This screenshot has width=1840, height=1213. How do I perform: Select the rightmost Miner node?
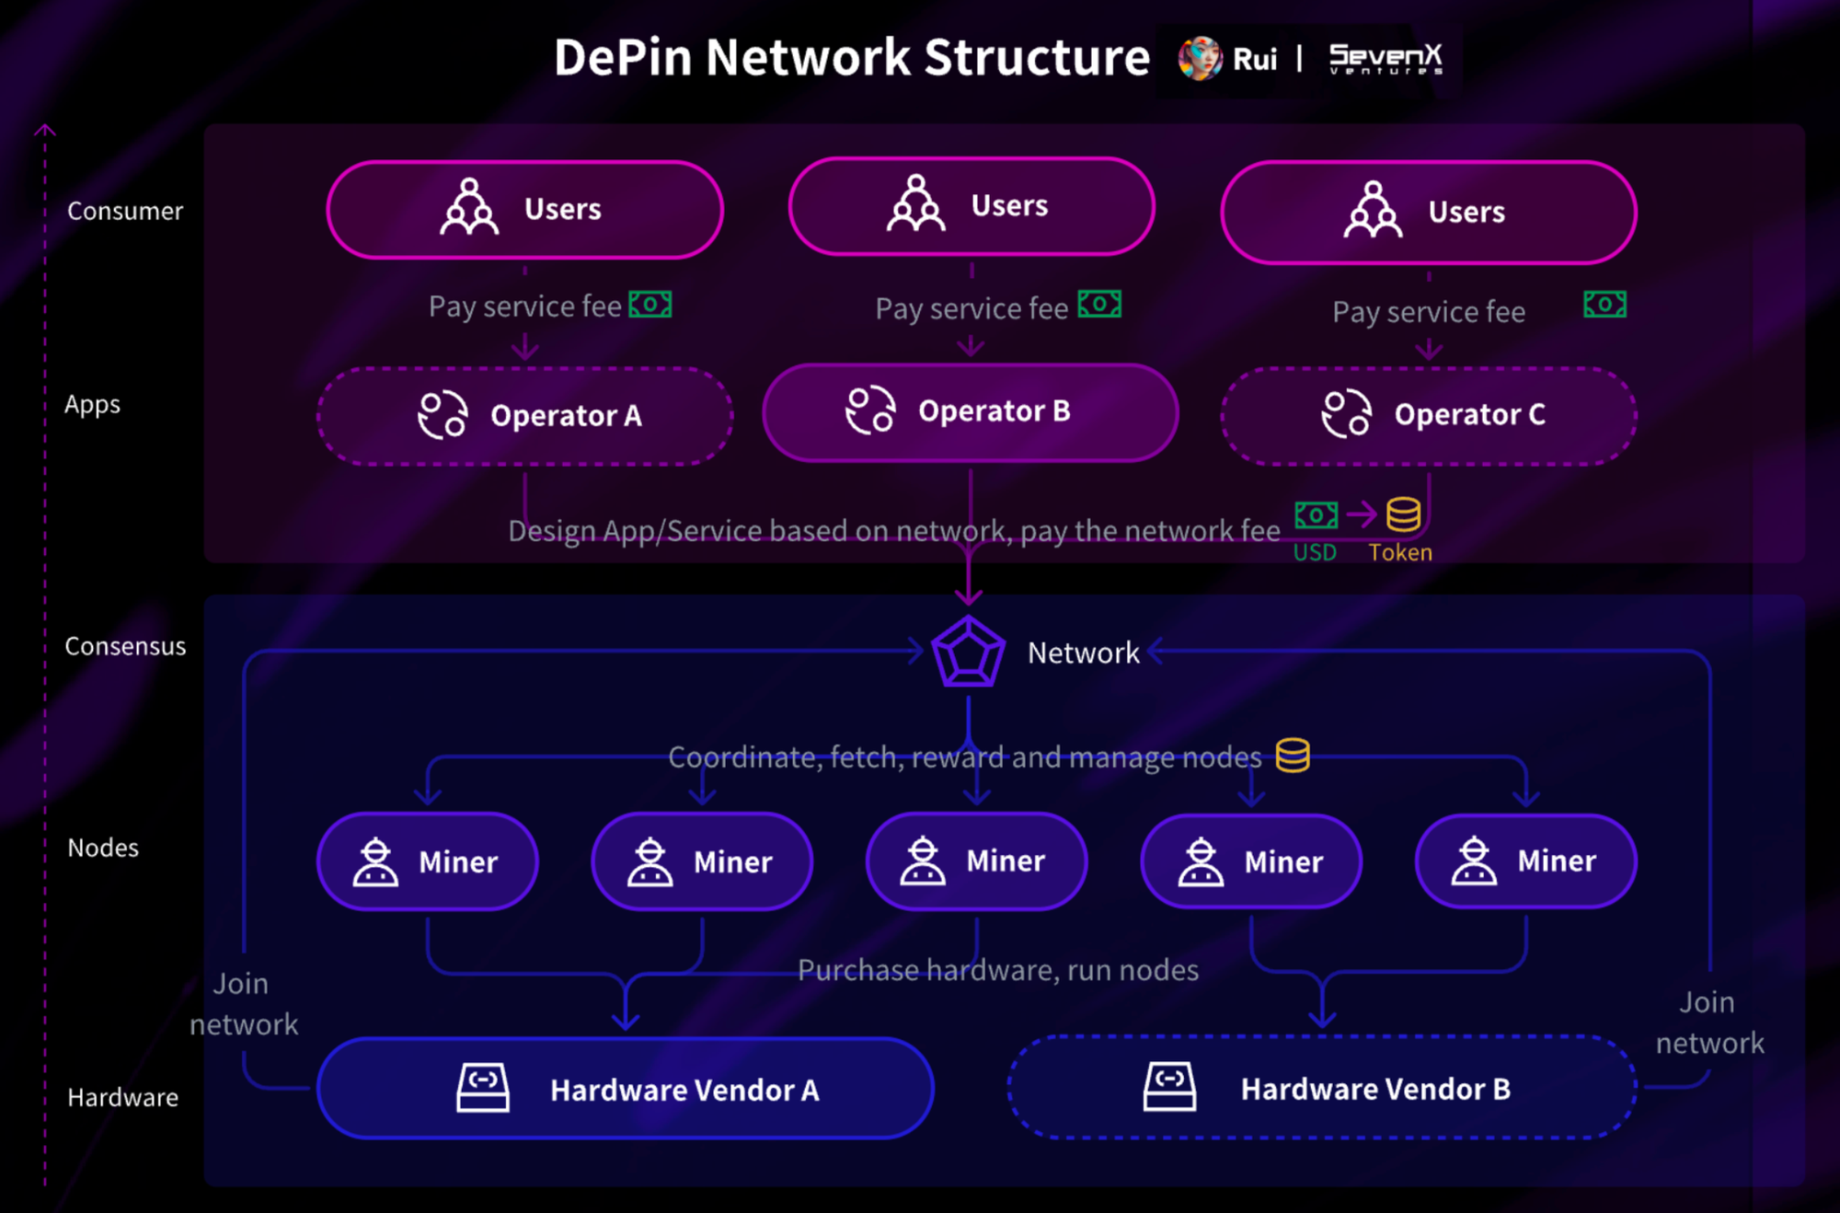pos(1524,861)
